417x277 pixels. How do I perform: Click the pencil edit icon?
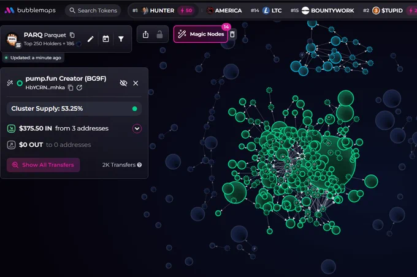tap(90, 39)
